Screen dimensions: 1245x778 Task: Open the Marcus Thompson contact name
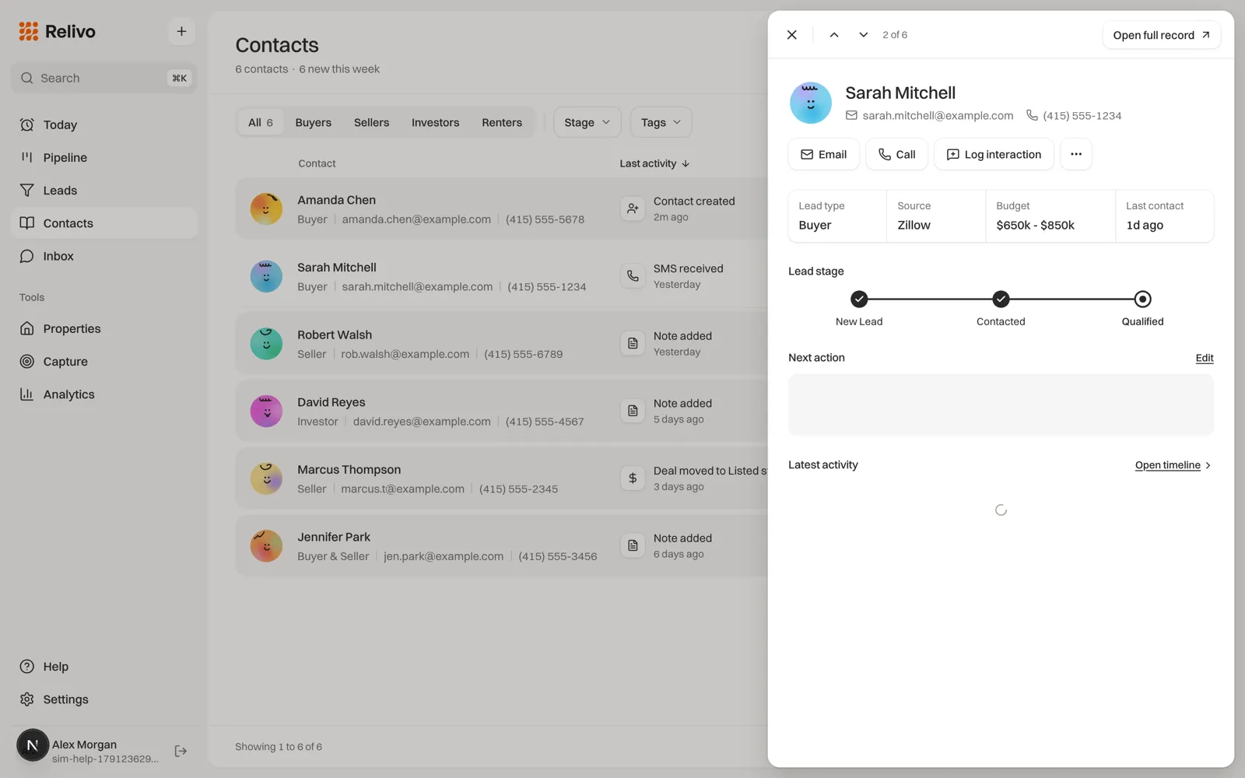click(x=349, y=470)
